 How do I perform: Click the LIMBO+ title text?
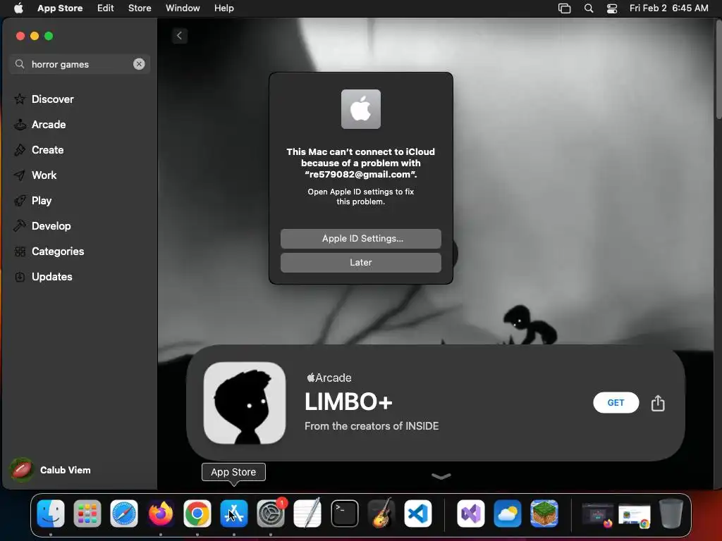[x=348, y=402]
